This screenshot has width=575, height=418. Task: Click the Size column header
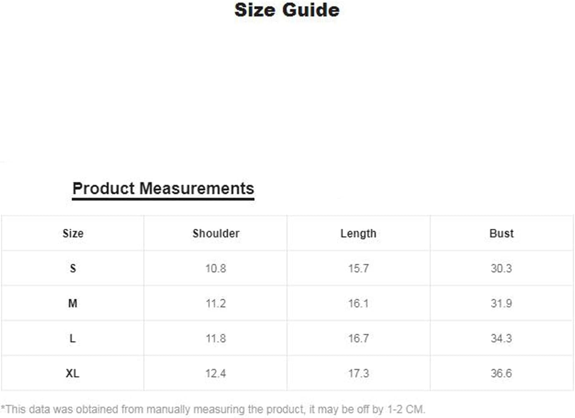(73, 233)
